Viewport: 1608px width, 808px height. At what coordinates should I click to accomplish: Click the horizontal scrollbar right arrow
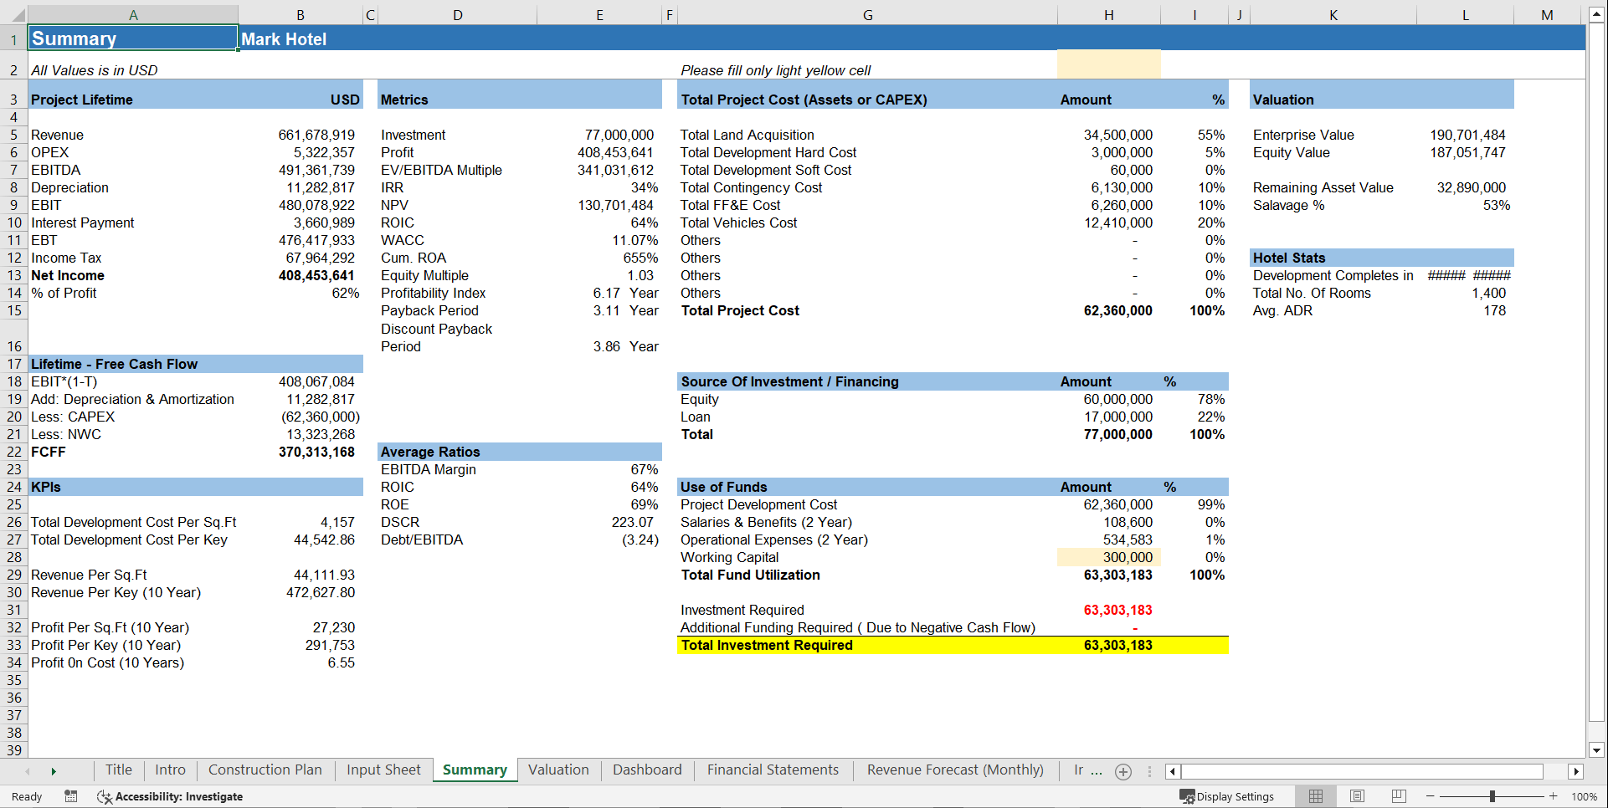[1576, 771]
